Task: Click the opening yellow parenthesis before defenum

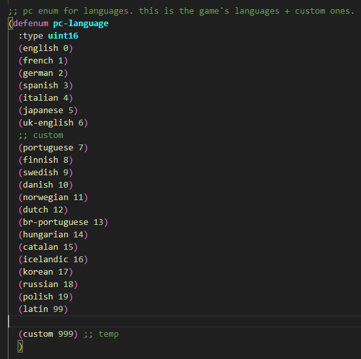Action: (10, 24)
